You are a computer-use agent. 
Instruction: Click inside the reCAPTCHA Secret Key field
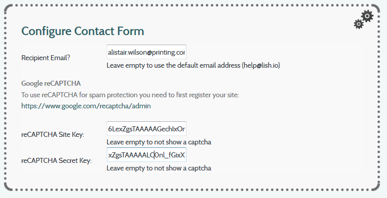coord(146,155)
